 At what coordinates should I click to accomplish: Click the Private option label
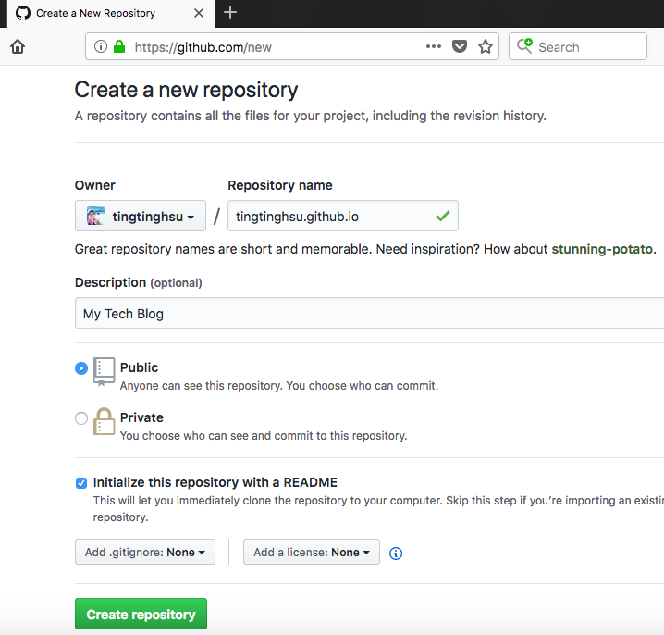pyautogui.click(x=141, y=417)
